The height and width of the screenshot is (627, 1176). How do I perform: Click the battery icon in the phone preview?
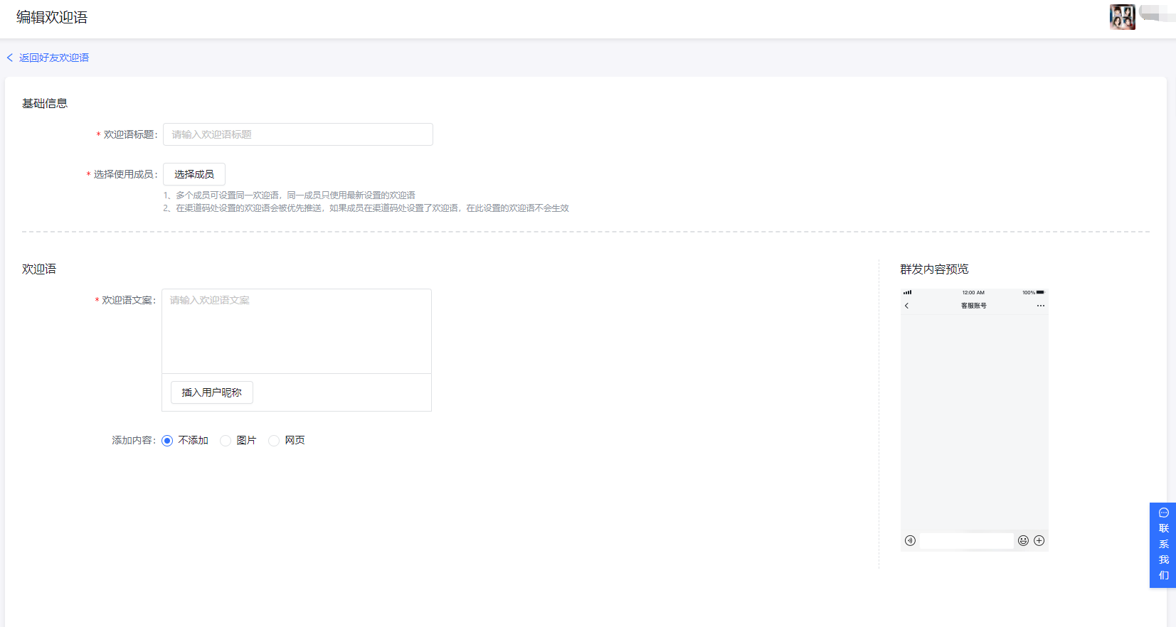1040,292
